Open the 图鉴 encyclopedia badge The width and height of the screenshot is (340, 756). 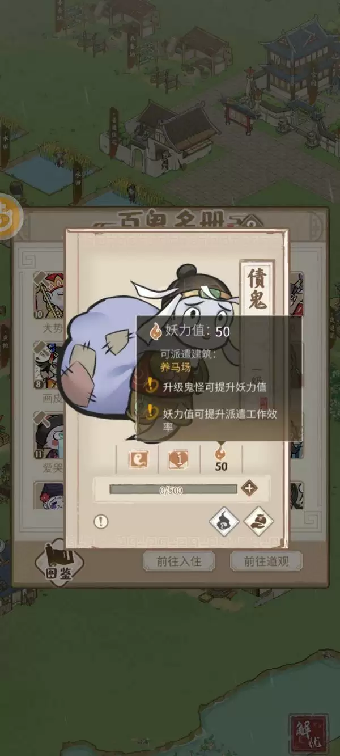(59, 560)
